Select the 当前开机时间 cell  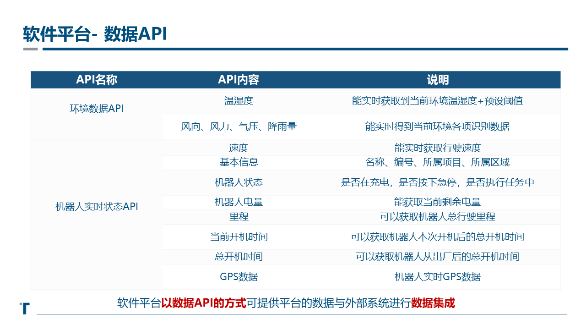pyautogui.click(x=239, y=237)
